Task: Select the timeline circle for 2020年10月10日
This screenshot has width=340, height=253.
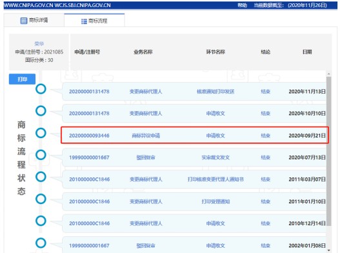Action: 41,111
